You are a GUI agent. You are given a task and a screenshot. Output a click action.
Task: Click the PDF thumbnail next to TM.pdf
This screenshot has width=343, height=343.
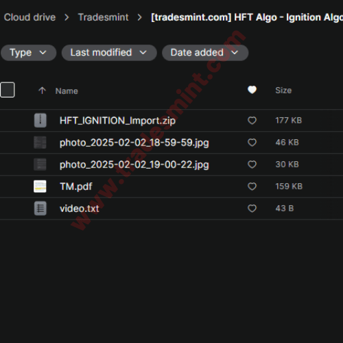40,187
